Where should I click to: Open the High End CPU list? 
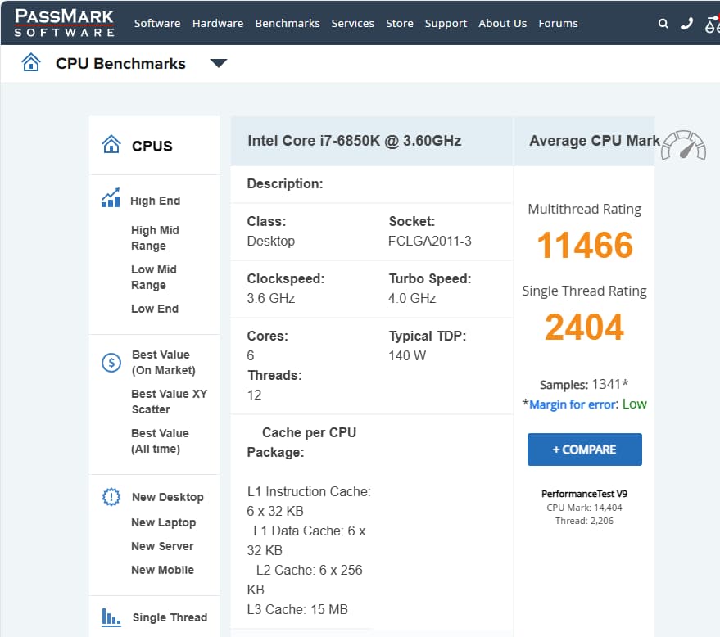point(155,201)
